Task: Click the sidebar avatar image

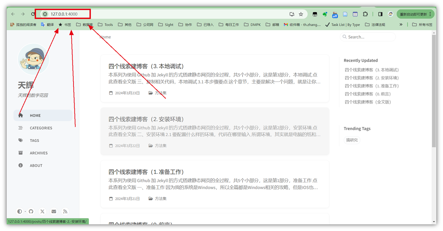Action: click(33, 59)
